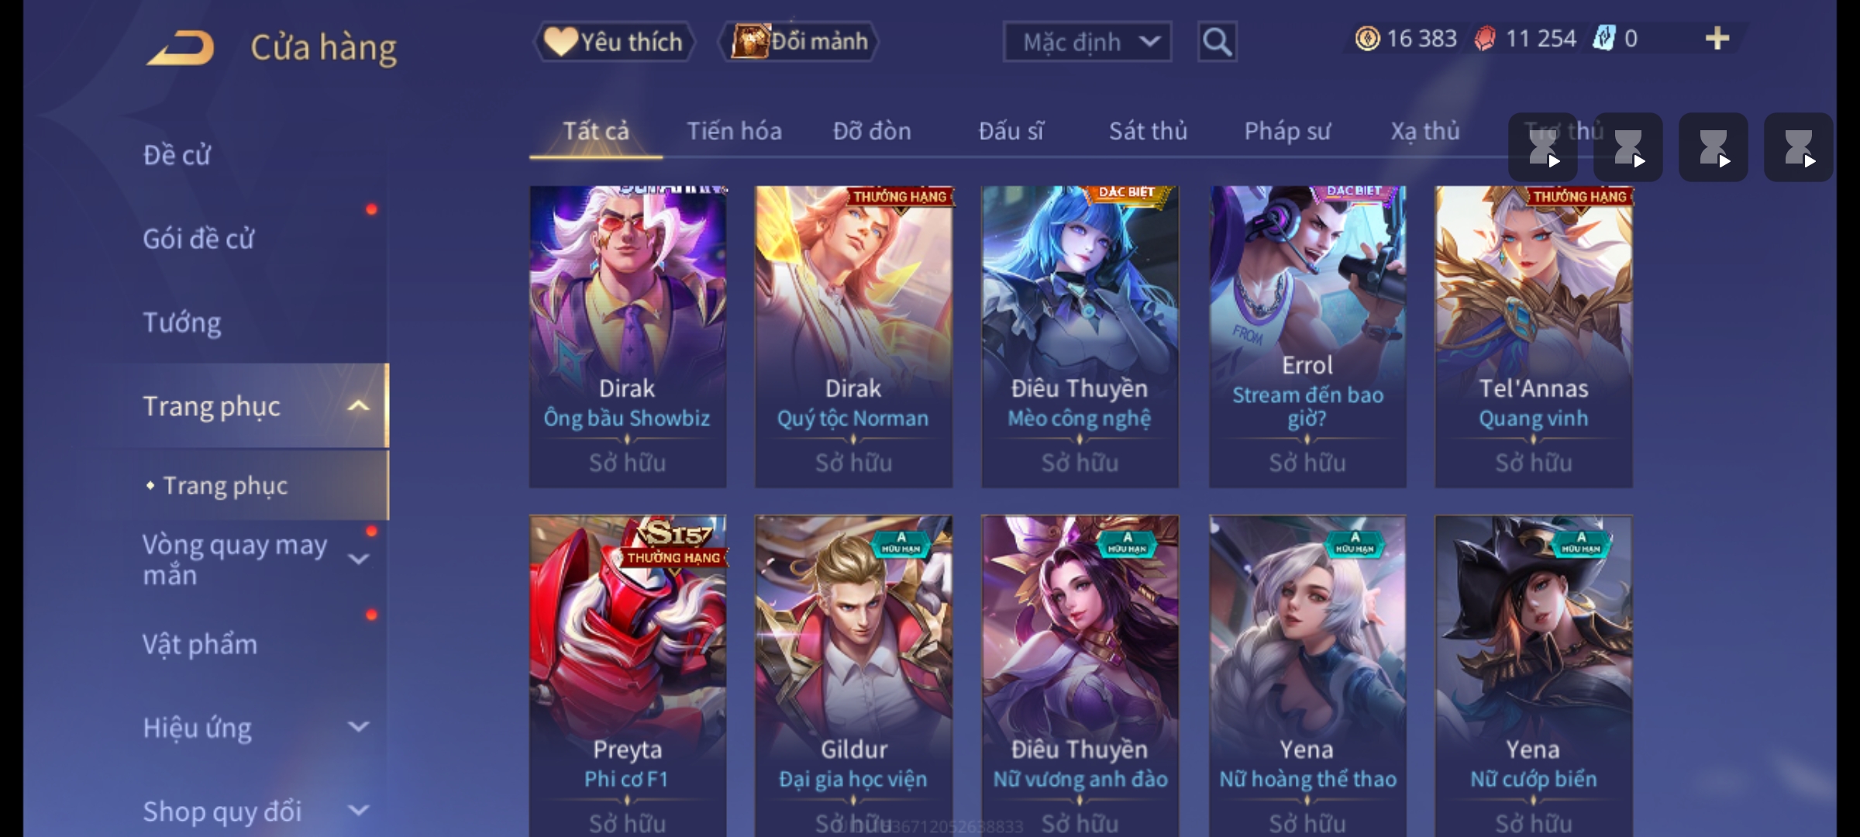The height and width of the screenshot is (837, 1860).
Task: Click the blue voucher currency icon
Action: [1603, 39]
